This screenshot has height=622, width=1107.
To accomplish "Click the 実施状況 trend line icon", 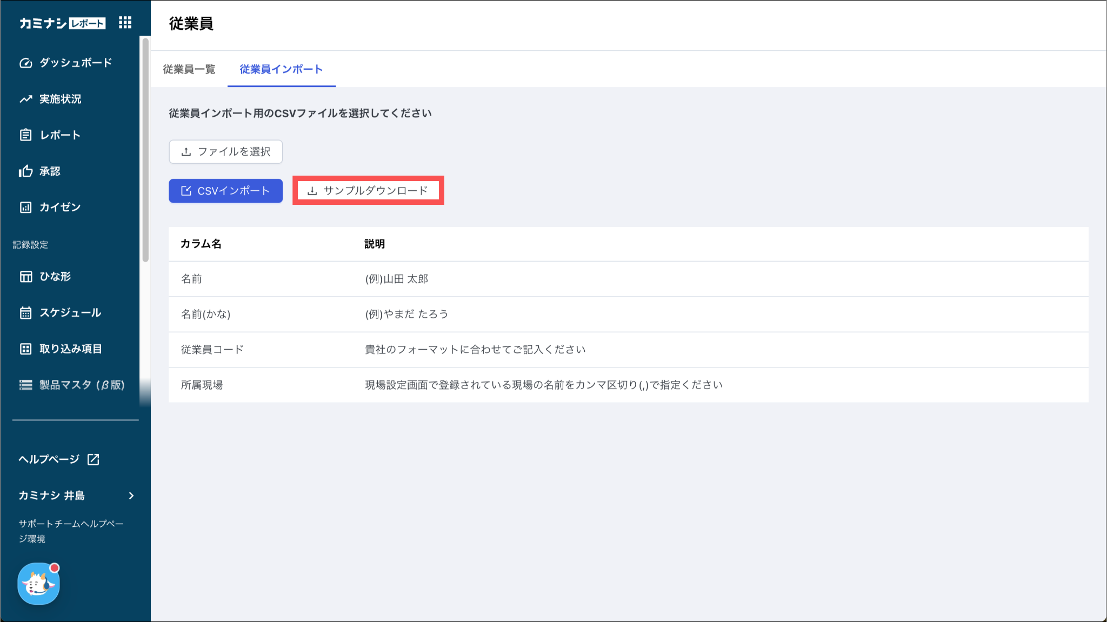I will point(25,99).
